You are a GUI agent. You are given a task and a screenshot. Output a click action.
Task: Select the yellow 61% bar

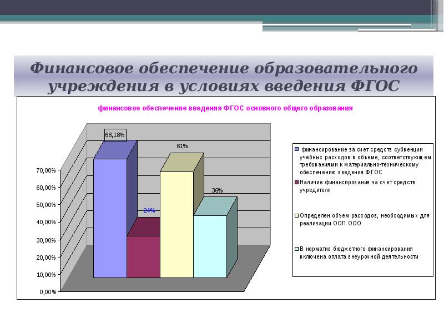176,224
